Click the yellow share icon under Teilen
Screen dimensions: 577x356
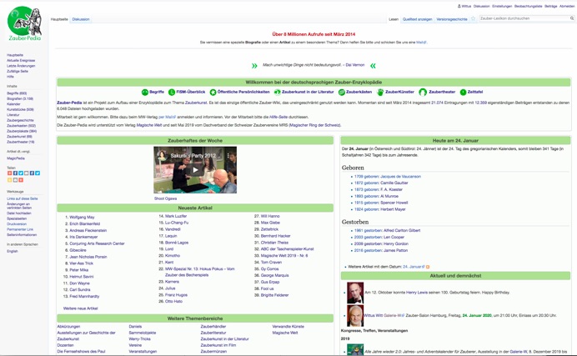9,180
